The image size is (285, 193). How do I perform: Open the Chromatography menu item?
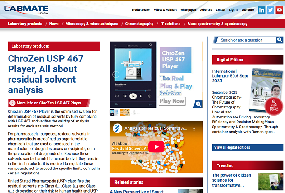(x=139, y=24)
